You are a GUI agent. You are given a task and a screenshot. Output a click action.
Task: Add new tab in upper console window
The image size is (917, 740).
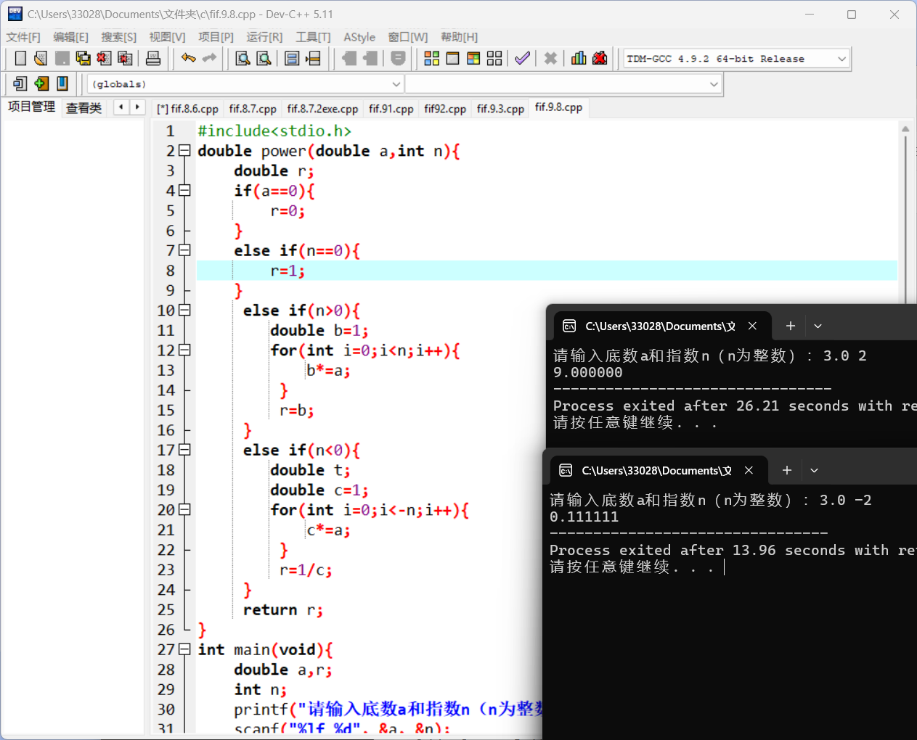coord(791,326)
